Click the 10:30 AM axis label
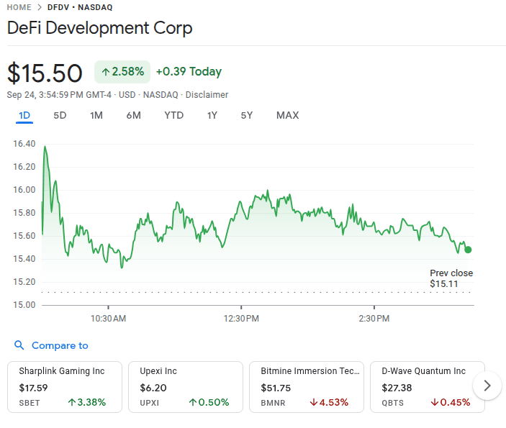This screenshot has height=428, width=506. pos(108,319)
